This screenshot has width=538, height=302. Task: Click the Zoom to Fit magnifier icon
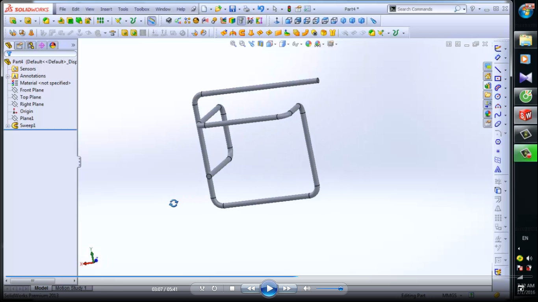pyautogui.click(x=233, y=44)
